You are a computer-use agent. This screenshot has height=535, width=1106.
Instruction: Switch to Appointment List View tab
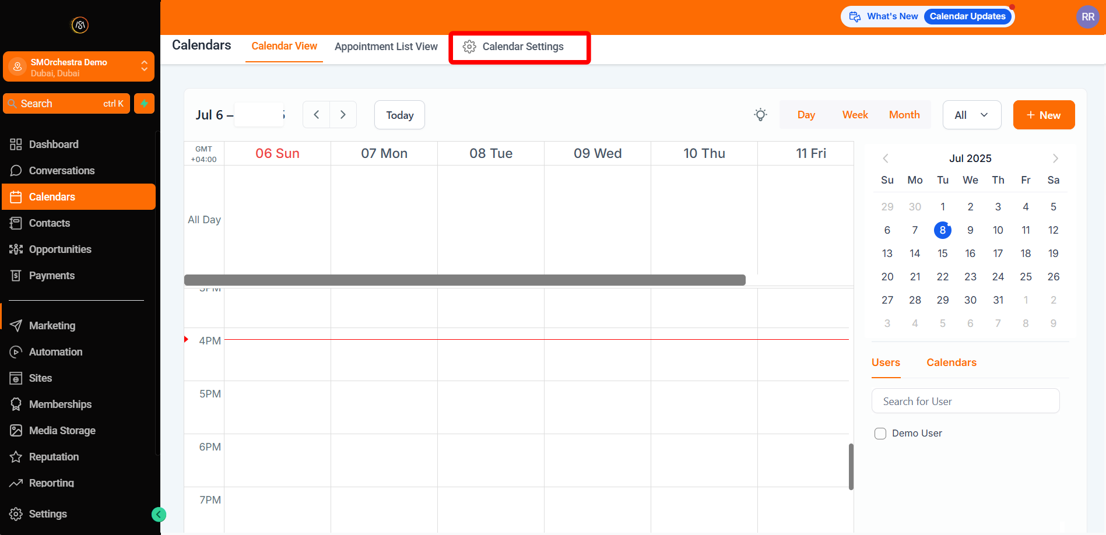pyautogui.click(x=386, y=46)
